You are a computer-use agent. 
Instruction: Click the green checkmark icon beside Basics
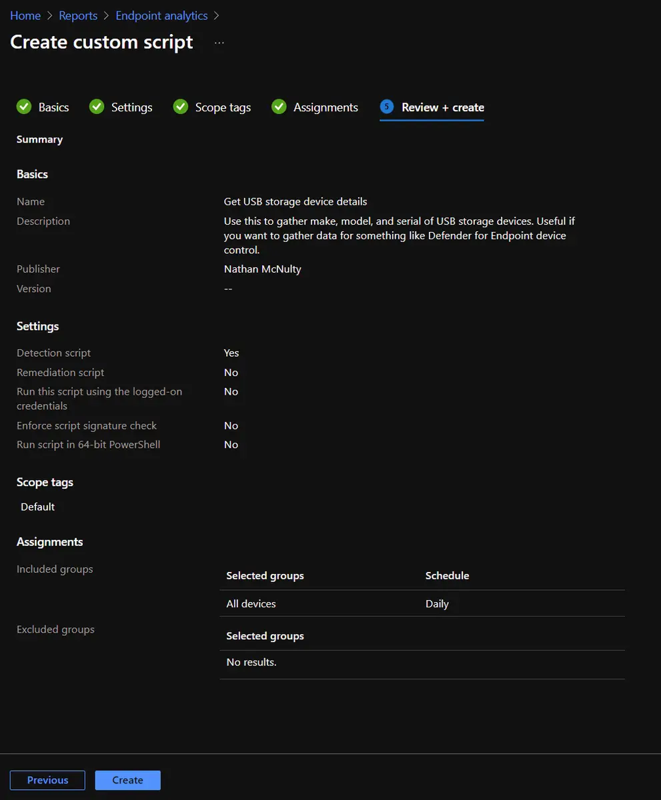point(24,107)
